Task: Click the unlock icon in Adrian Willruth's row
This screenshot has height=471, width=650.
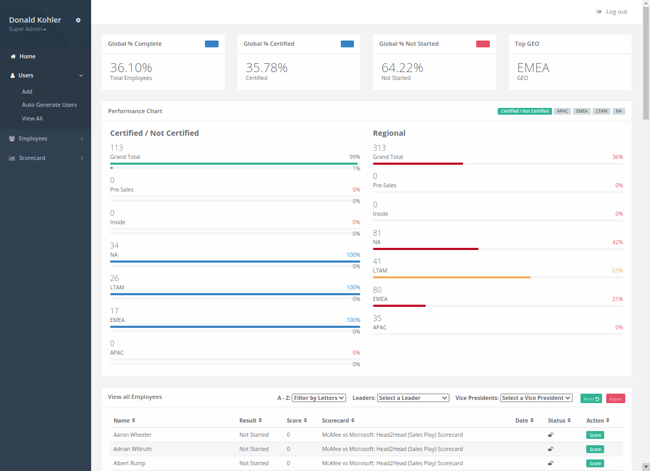Action: point(550,449)
